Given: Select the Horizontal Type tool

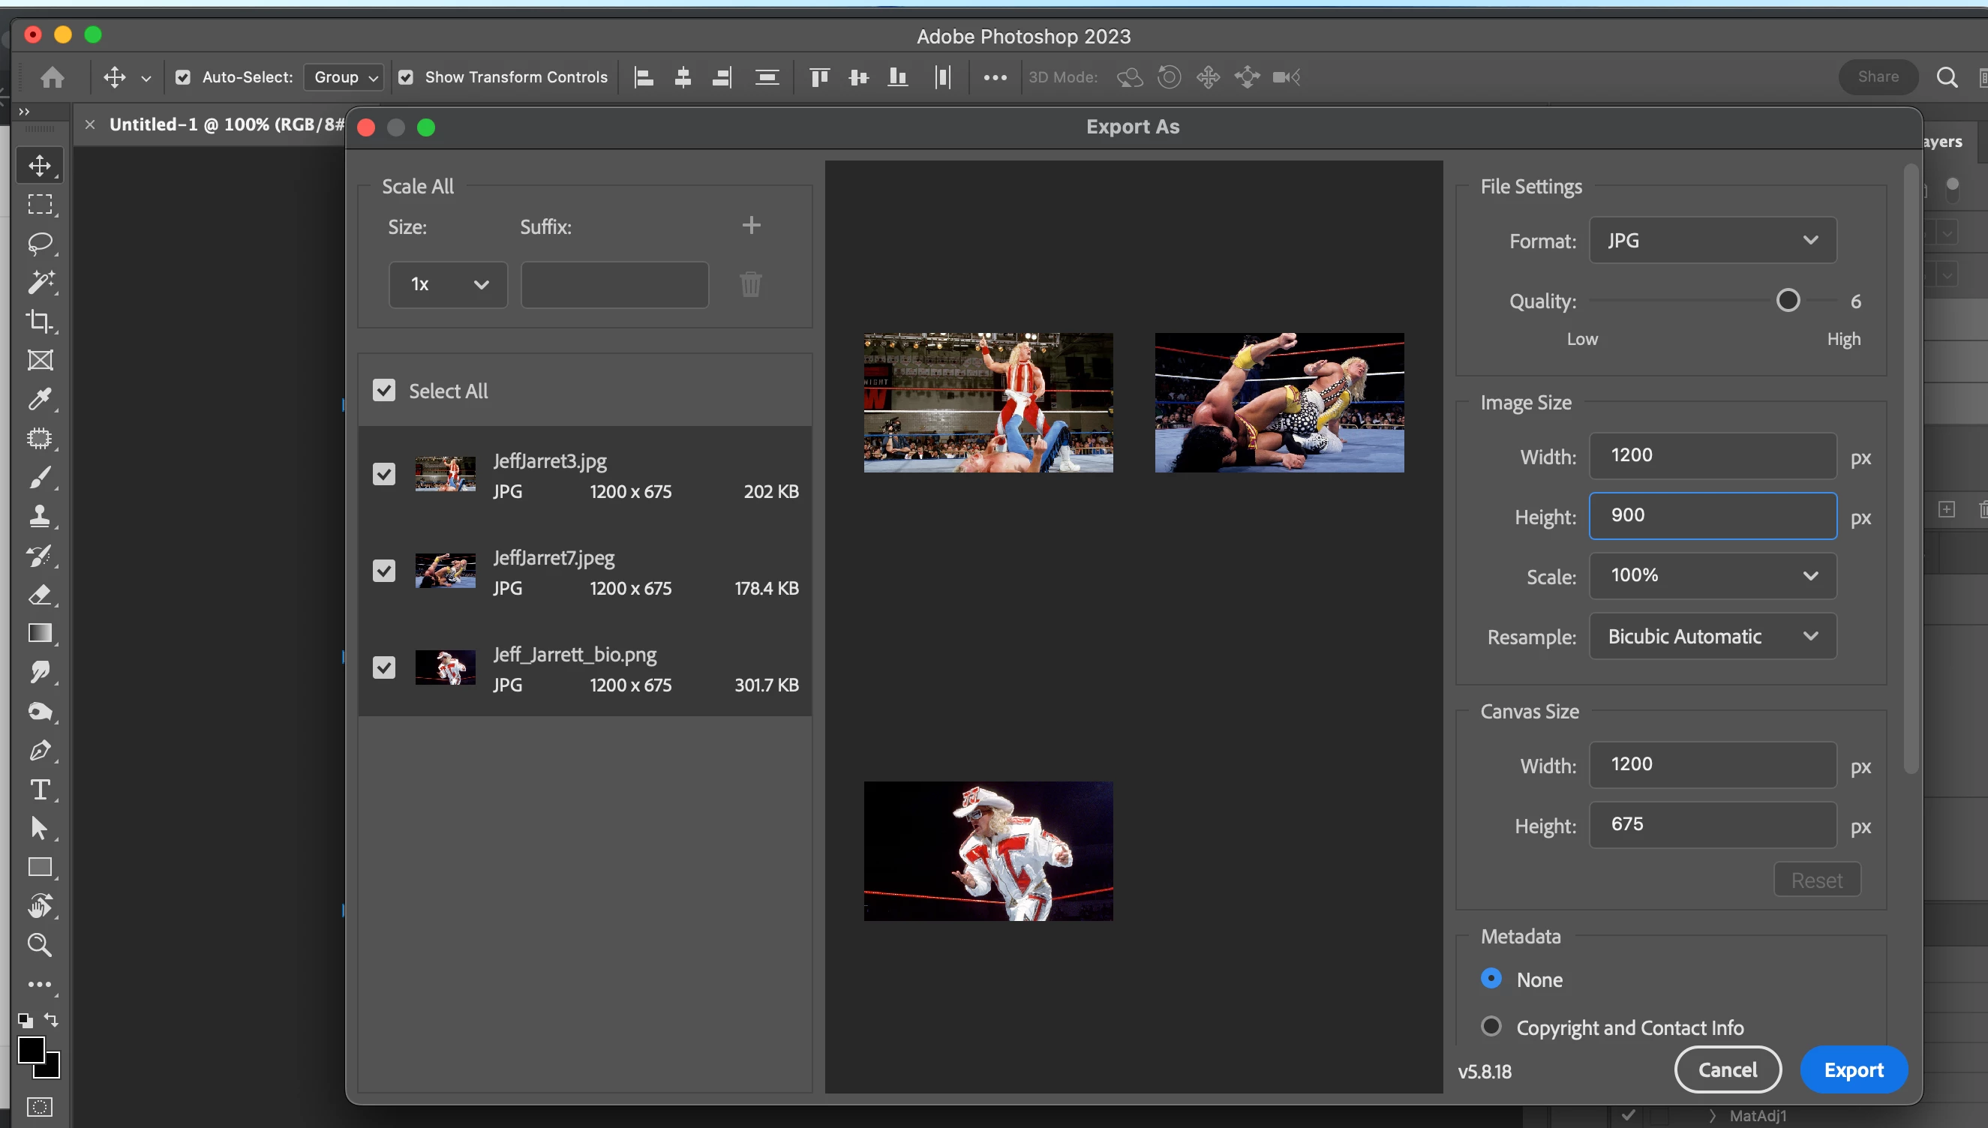Looking at the screenshot, I should (40, 790).
